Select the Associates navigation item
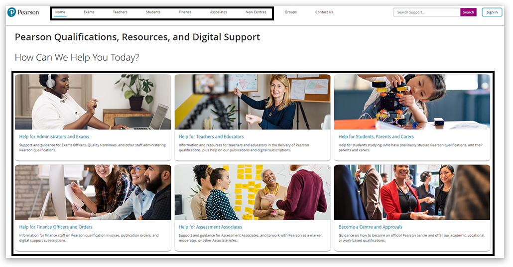Image resolution: width=513 pixels, height=267 pixels. [x=219, y=12]
